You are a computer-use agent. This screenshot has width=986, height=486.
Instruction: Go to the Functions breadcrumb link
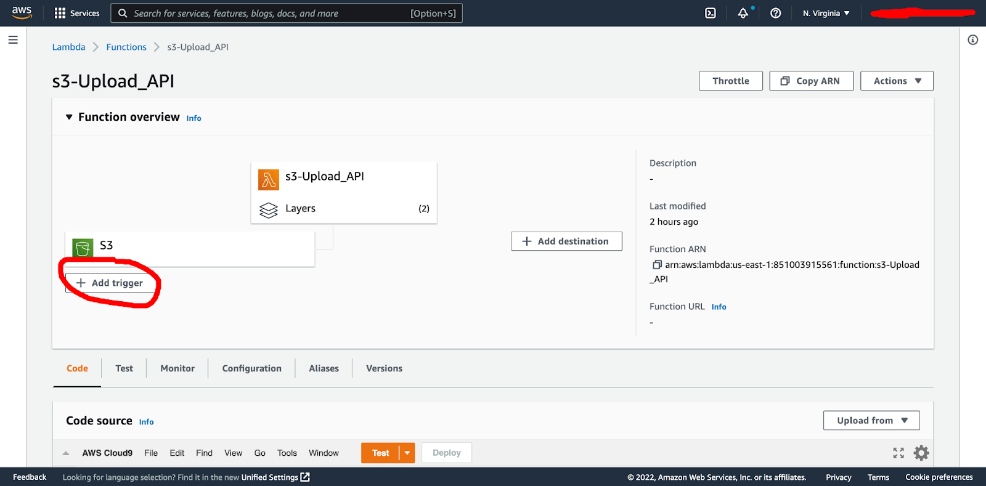tap(126, 47)
